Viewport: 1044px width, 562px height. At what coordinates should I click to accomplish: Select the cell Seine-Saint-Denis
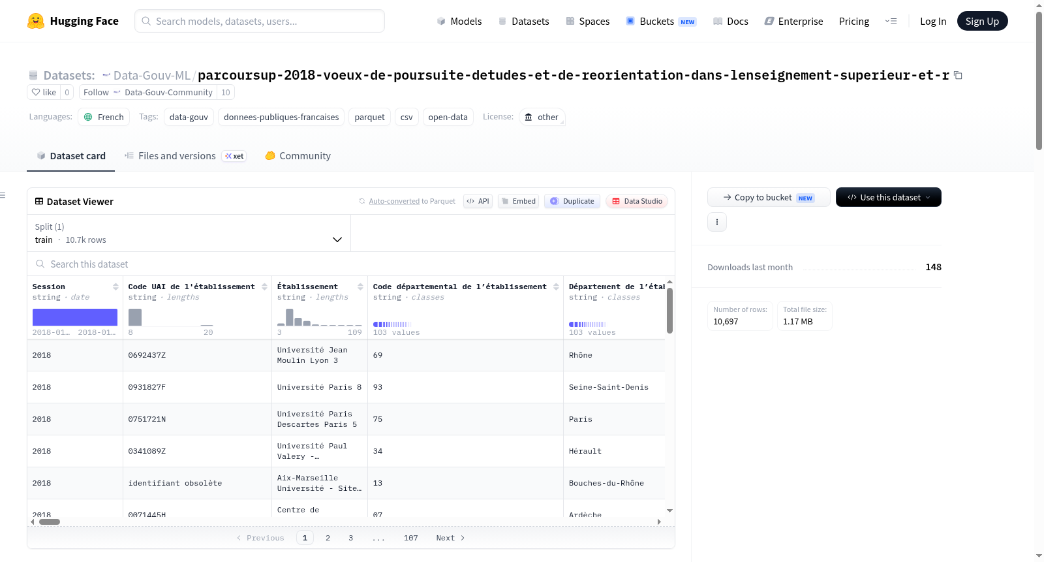point(614,387)
